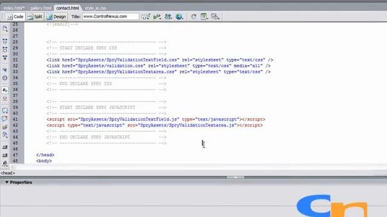387x217 pixels.
Task: Switch to Design view
Action: click(x=56, y=17)
